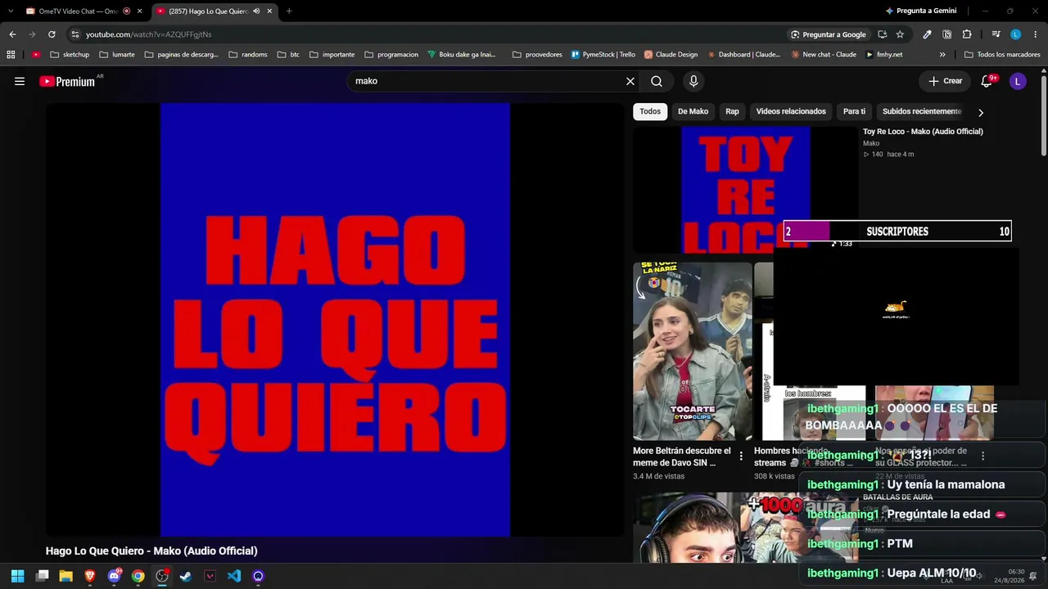This screenshot has width=1048, height=589.
Task: Open YouTube notifications bell
Action: [987, 81]
